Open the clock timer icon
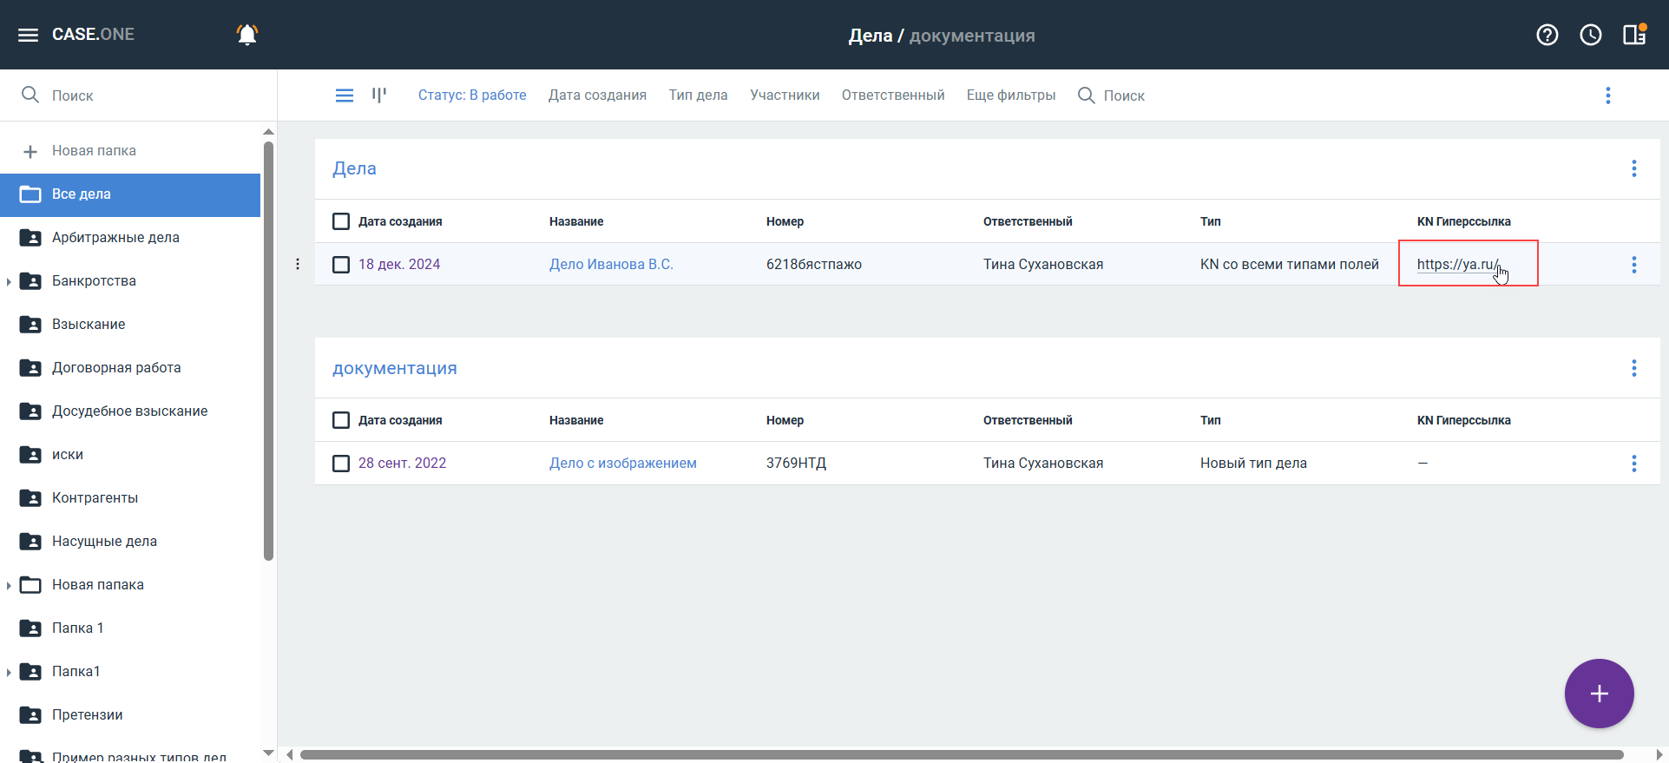 coord(1590,35)
